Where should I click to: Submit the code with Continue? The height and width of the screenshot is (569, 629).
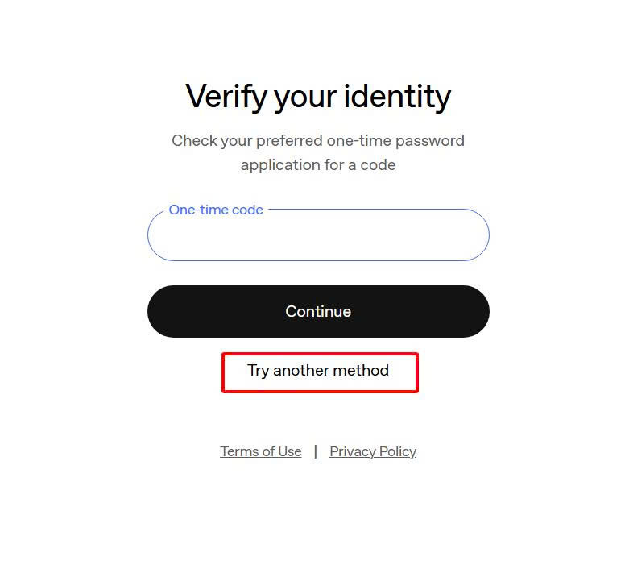point(318,311)
